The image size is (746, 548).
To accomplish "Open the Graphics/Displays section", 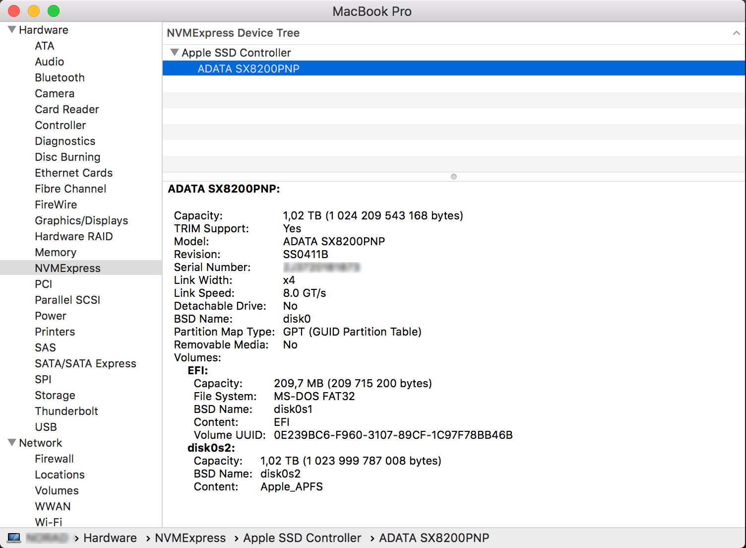I will click(x=81, y=220).
